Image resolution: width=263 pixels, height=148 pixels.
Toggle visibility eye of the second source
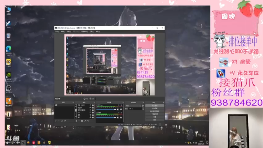pos(91,108)
